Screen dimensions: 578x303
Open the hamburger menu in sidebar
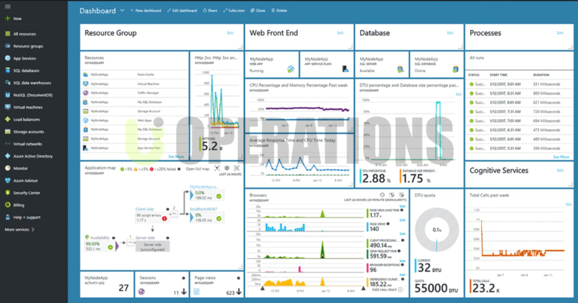click(7, 6)
